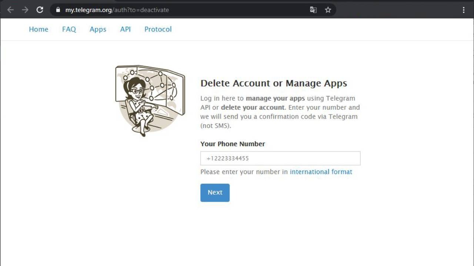The image size is (474, 266).
Task: Click the 'Your Phone Number' label
Action: (233, 144)
